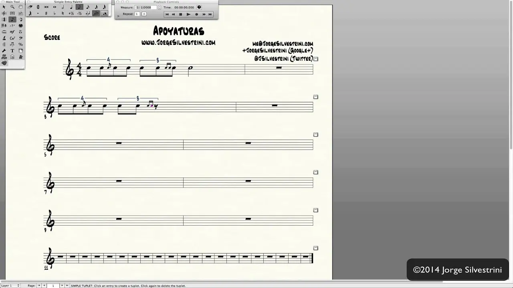Select the HyperScribe tool
This screenshot has width=513, height=288.
click(x=4, y=26)
